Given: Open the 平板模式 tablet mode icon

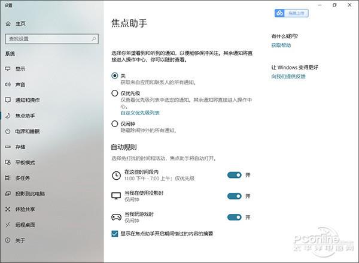Looking at the screenshot, I should tap(8, 162).
